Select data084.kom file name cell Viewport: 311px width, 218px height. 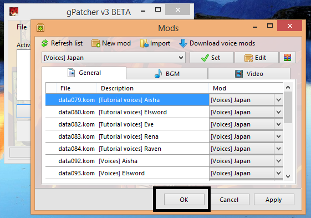tap(77, 149)
